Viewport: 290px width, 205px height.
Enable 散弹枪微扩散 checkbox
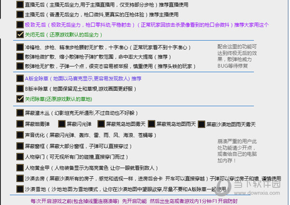pos(20,57)
